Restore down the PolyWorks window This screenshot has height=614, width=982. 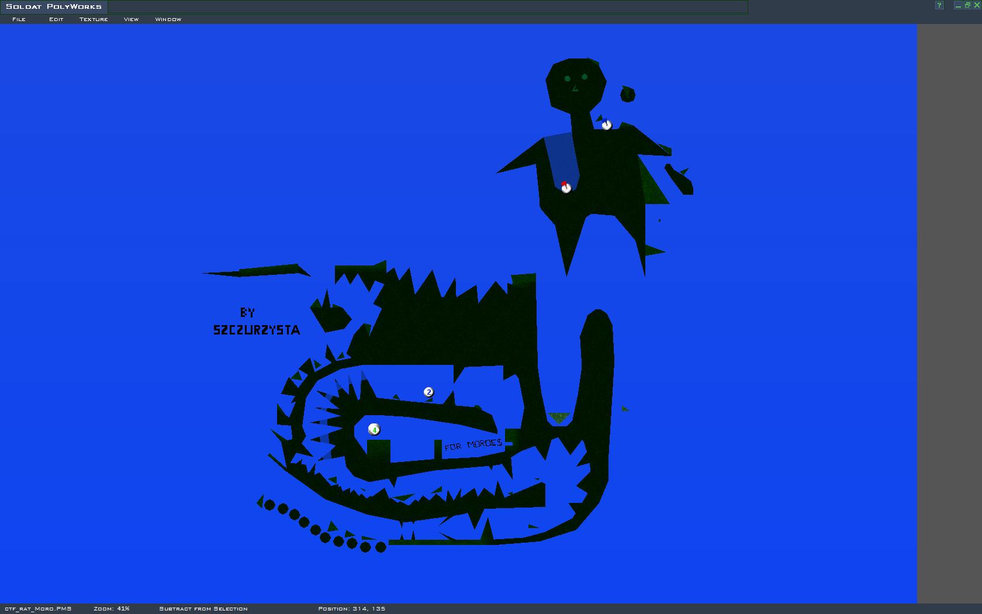(967, 5)
